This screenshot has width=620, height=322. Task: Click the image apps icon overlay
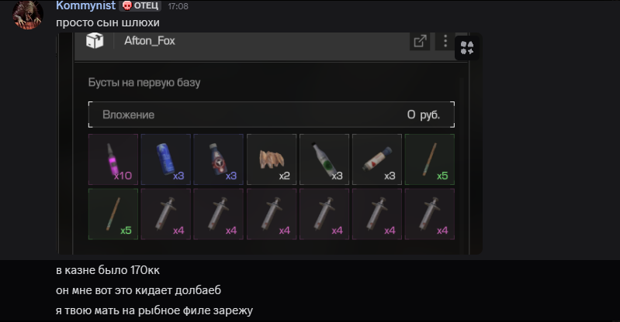[x=467, y=48]
